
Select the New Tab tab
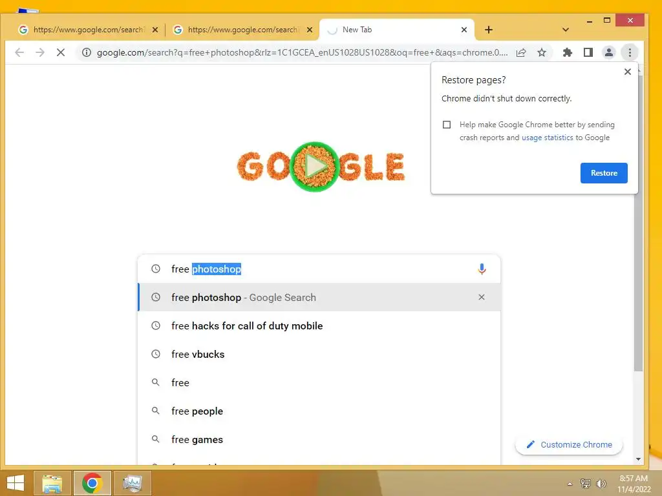click(397, 30)
